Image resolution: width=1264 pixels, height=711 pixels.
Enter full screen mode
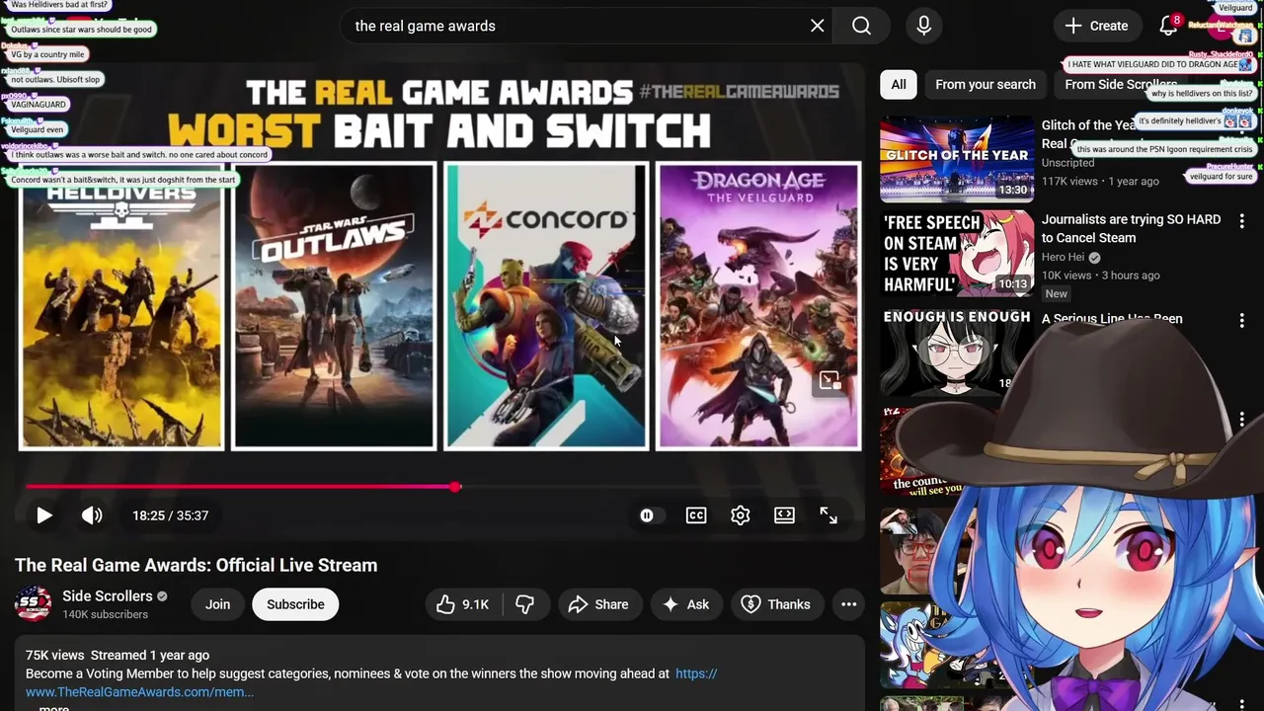pyautogui.click(x=829, y=515)
